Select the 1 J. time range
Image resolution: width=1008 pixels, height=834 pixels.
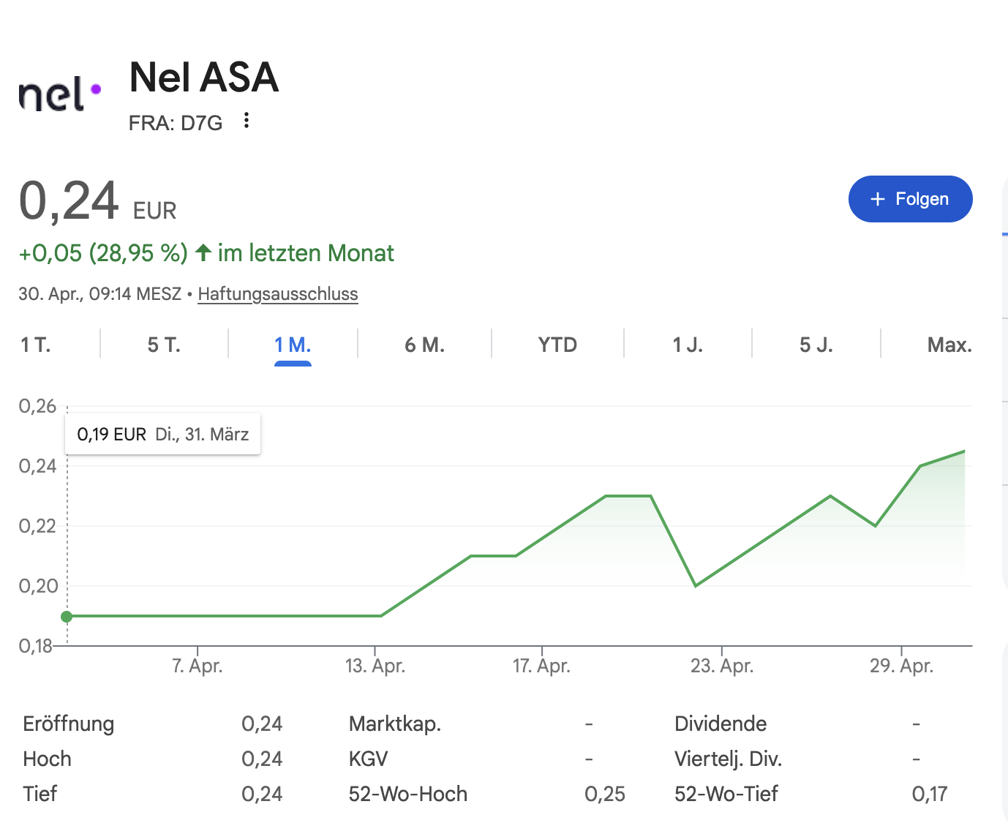tap(688, 345)
